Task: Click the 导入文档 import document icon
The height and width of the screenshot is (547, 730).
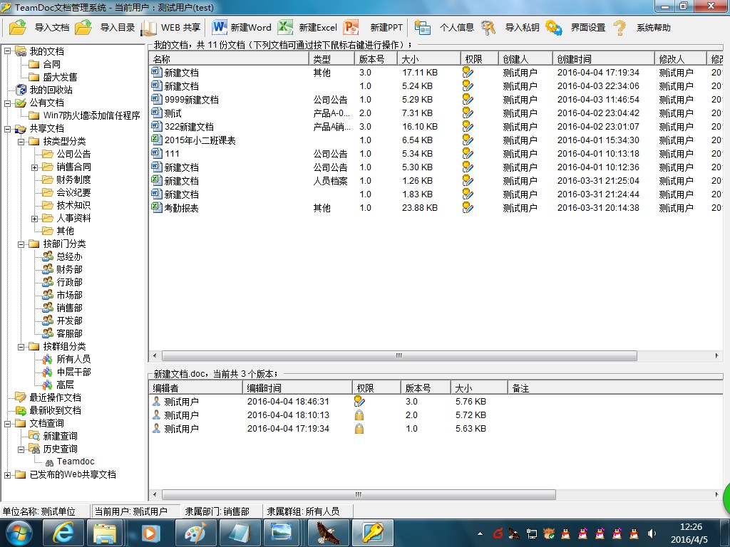Action: click(x=18, y=28)
